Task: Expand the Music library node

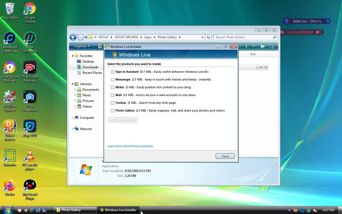Action: pyautogui.click(x=75, y=95)
